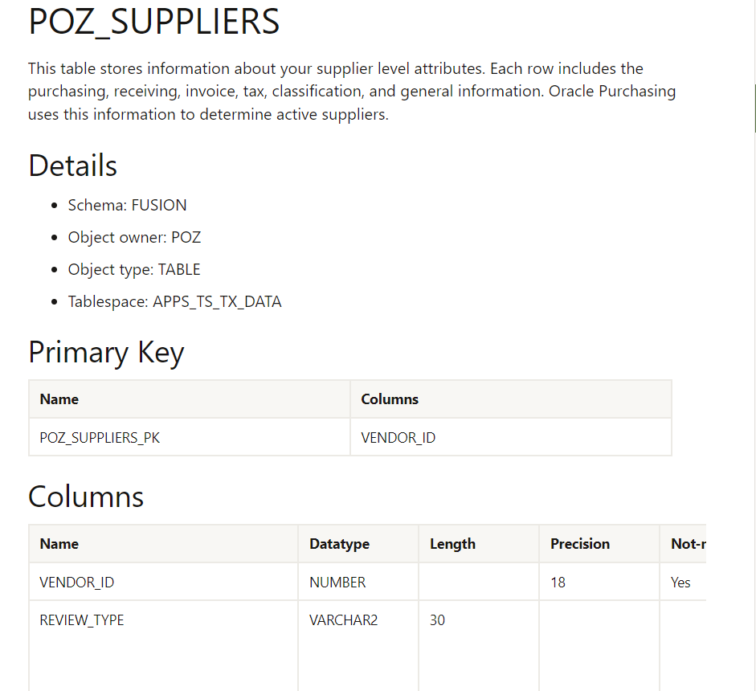
Task: Click the Tablespace APPS_TS_TX_DATA bullet
Action: 174,302
